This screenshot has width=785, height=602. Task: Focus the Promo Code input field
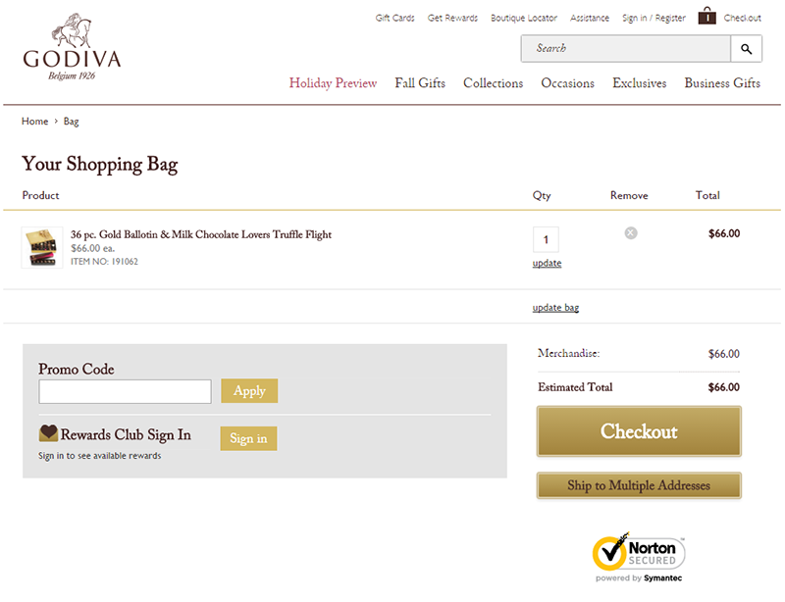[126, 391]
